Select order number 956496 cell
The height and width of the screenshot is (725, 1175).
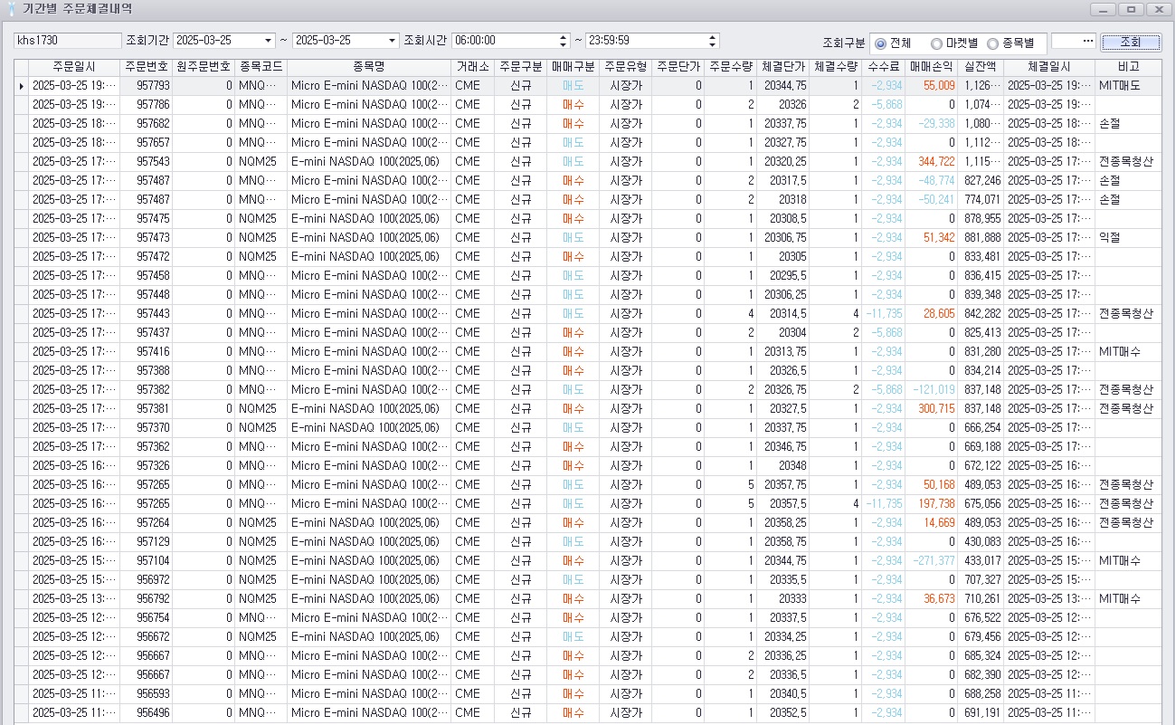(x=147, y=713)
